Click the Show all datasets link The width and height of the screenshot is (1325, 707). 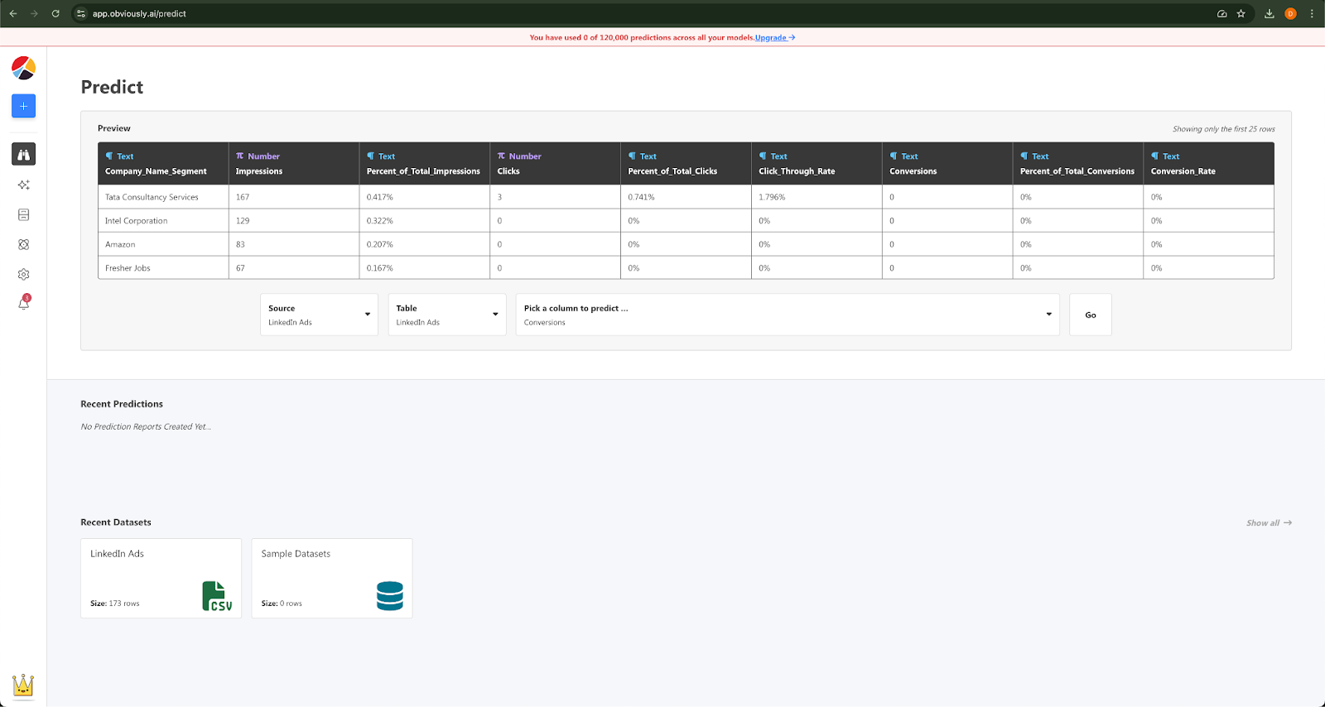(1269, 522)
